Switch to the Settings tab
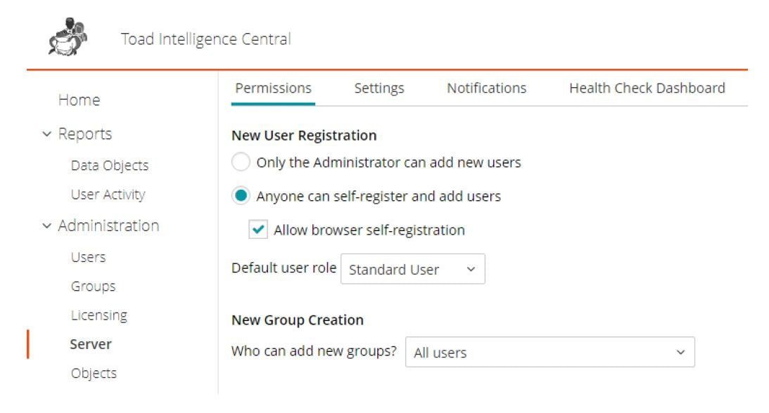Image resolution: width=769 pixels, height=413 pixels. click(379, 88)
